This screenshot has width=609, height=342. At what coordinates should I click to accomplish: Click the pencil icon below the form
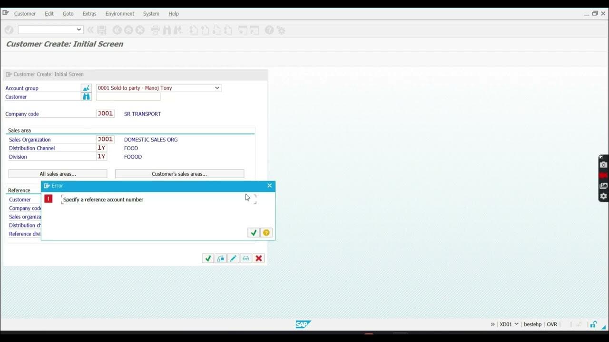[233, 258]
